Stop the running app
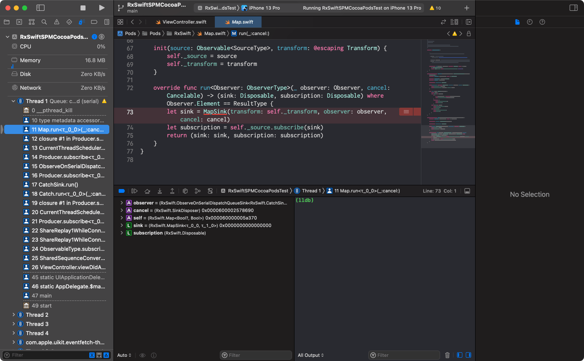This screenshot has width=584, height=361. tap(83, 8)
